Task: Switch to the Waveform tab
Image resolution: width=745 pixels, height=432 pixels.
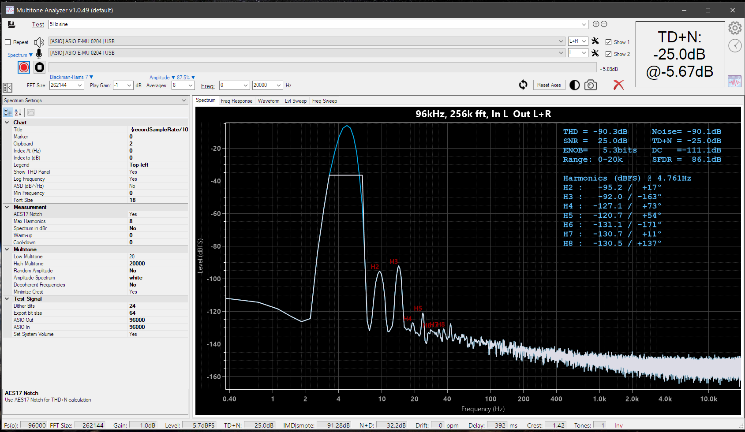Action: tap(269, 101)
